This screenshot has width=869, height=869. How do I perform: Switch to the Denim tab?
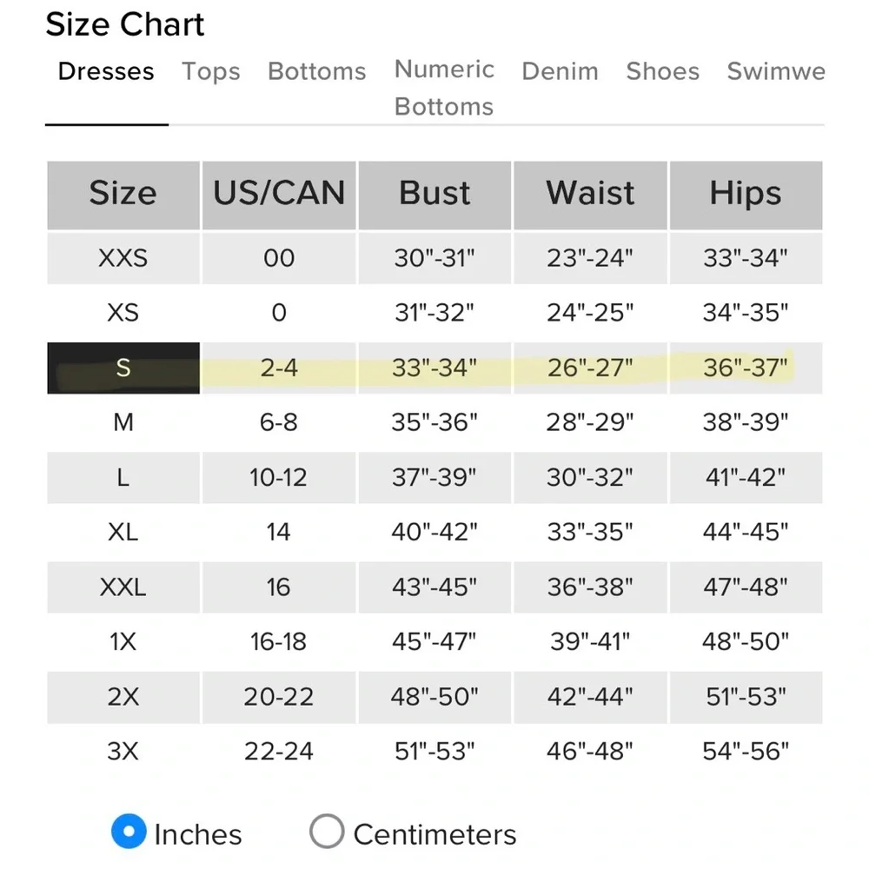tap(560, 71)
